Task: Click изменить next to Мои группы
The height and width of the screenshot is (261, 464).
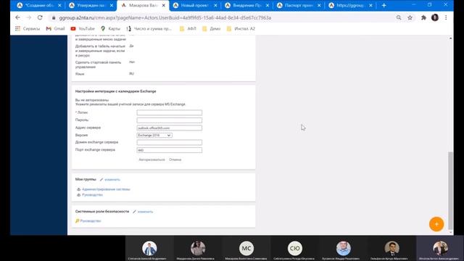Action: (112, 180)
